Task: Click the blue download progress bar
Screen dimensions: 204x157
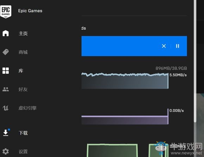Action: (x=134, y=46)
